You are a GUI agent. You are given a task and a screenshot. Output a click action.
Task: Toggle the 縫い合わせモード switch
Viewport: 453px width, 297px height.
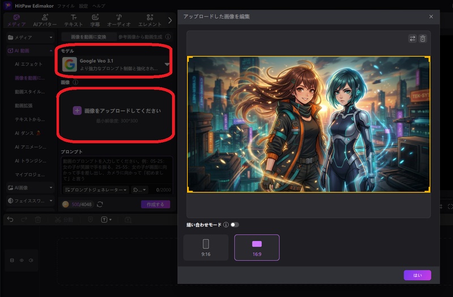pyautogui.click(x=234, y=225)
